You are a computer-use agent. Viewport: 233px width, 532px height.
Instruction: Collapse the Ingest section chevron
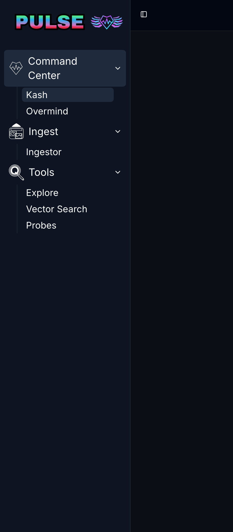pos(118,131)
